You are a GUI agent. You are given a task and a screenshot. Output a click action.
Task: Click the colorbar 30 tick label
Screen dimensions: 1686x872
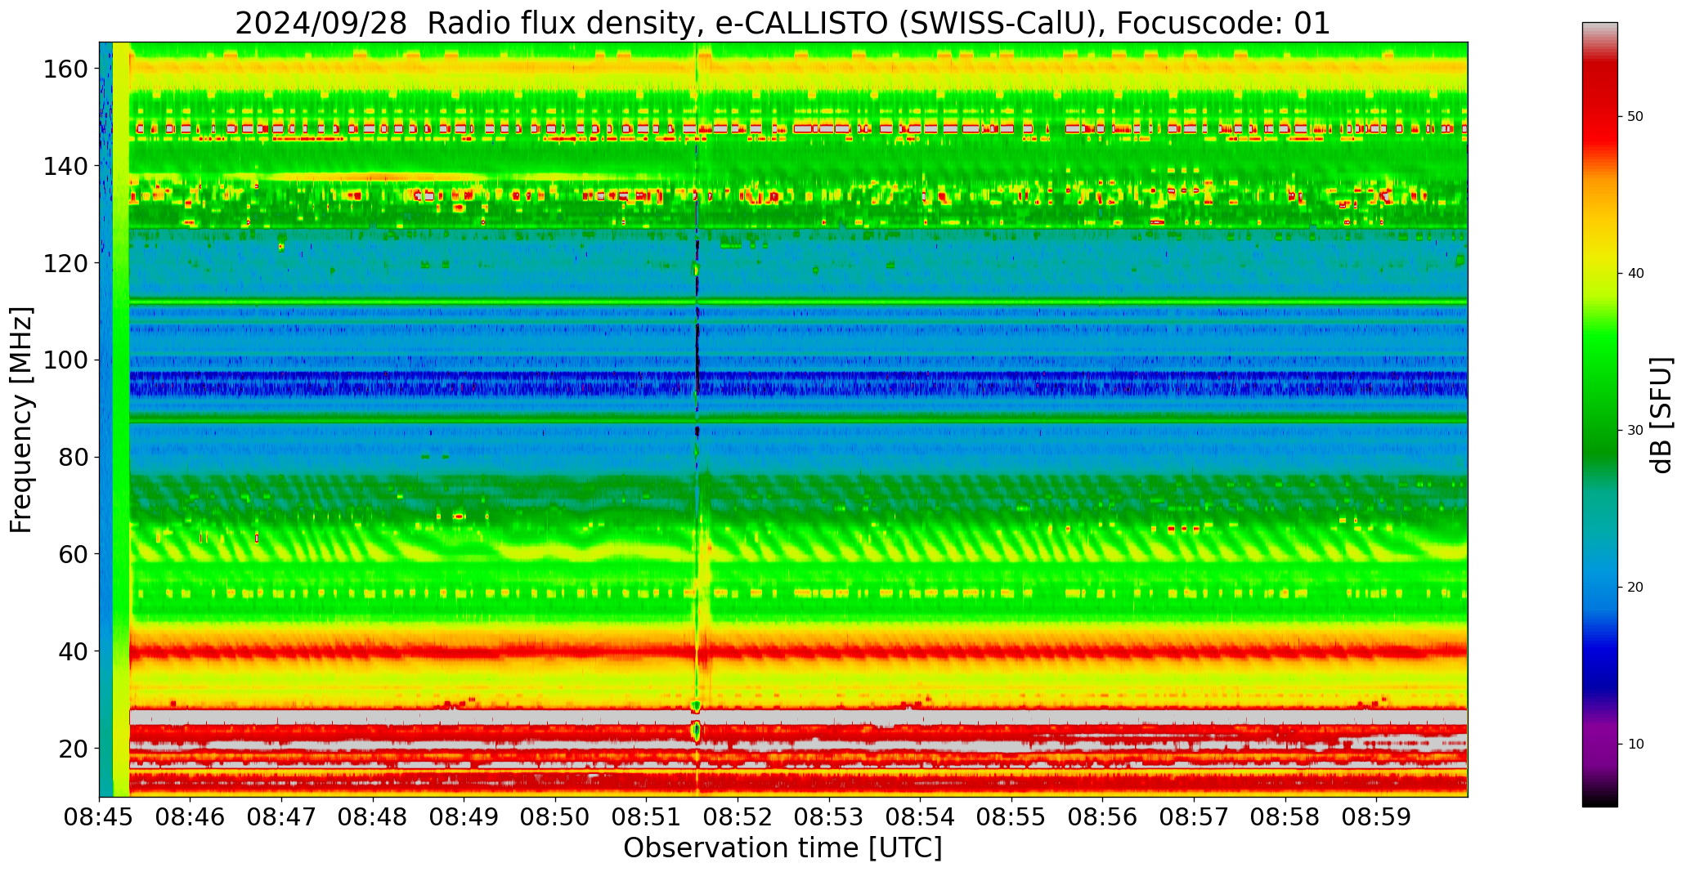pyautogui.click(x=1635, y=431)
